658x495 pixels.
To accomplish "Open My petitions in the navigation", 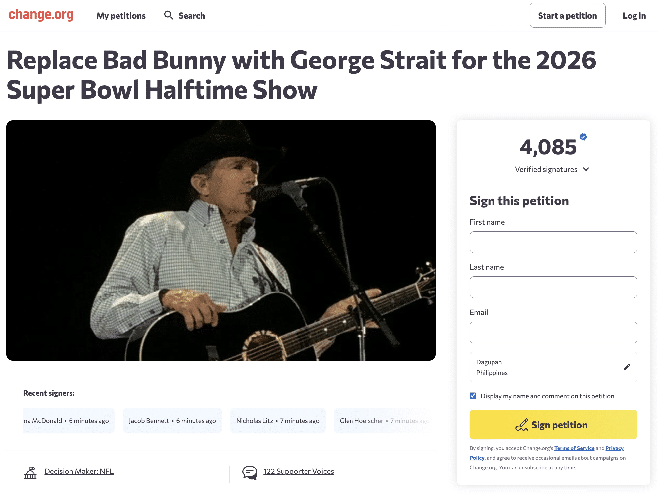I will click(x=121, y=16).
